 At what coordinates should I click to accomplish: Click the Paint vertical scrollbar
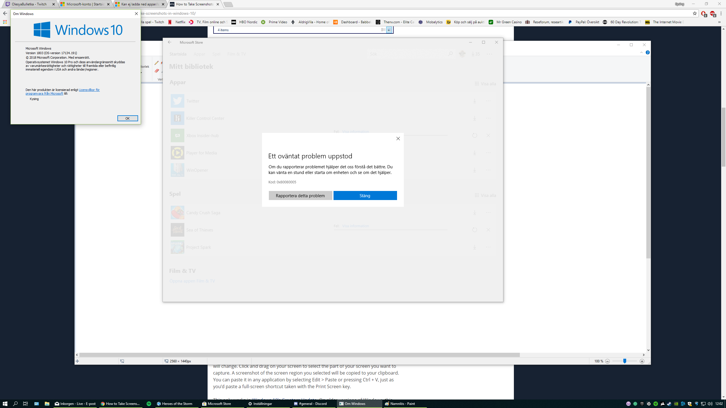coord(648,173)
